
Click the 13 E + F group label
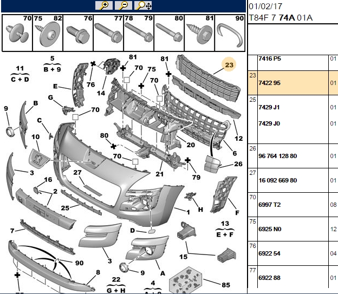coord(225,229)
